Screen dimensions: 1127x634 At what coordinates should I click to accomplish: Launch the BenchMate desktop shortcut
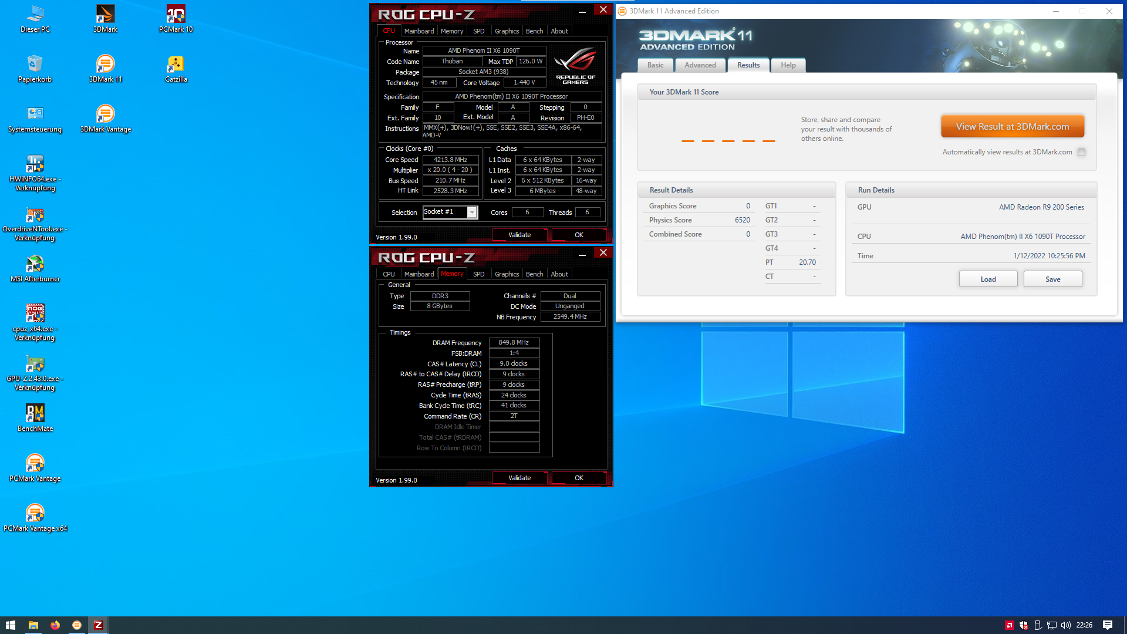tap(35, 417)
